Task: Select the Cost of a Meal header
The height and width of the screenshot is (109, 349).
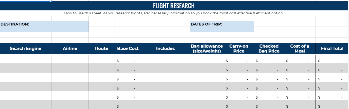Action: pos(300,49)
